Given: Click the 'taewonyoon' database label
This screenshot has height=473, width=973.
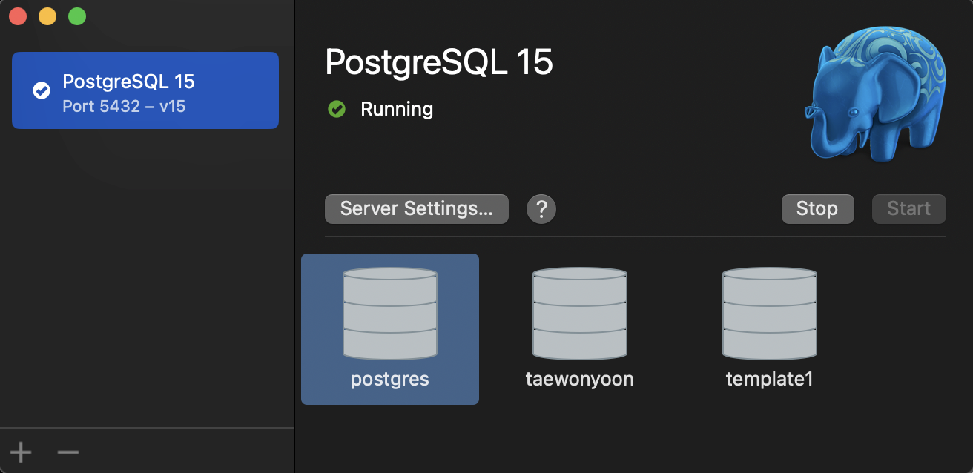Looking at the screenshot, I should [x=580, y=380].
